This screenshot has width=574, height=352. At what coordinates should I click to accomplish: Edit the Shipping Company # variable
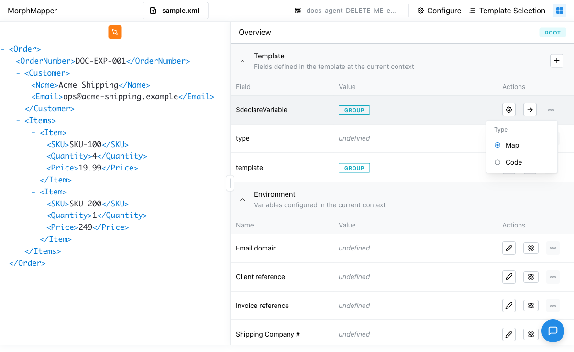coord(509,334)
